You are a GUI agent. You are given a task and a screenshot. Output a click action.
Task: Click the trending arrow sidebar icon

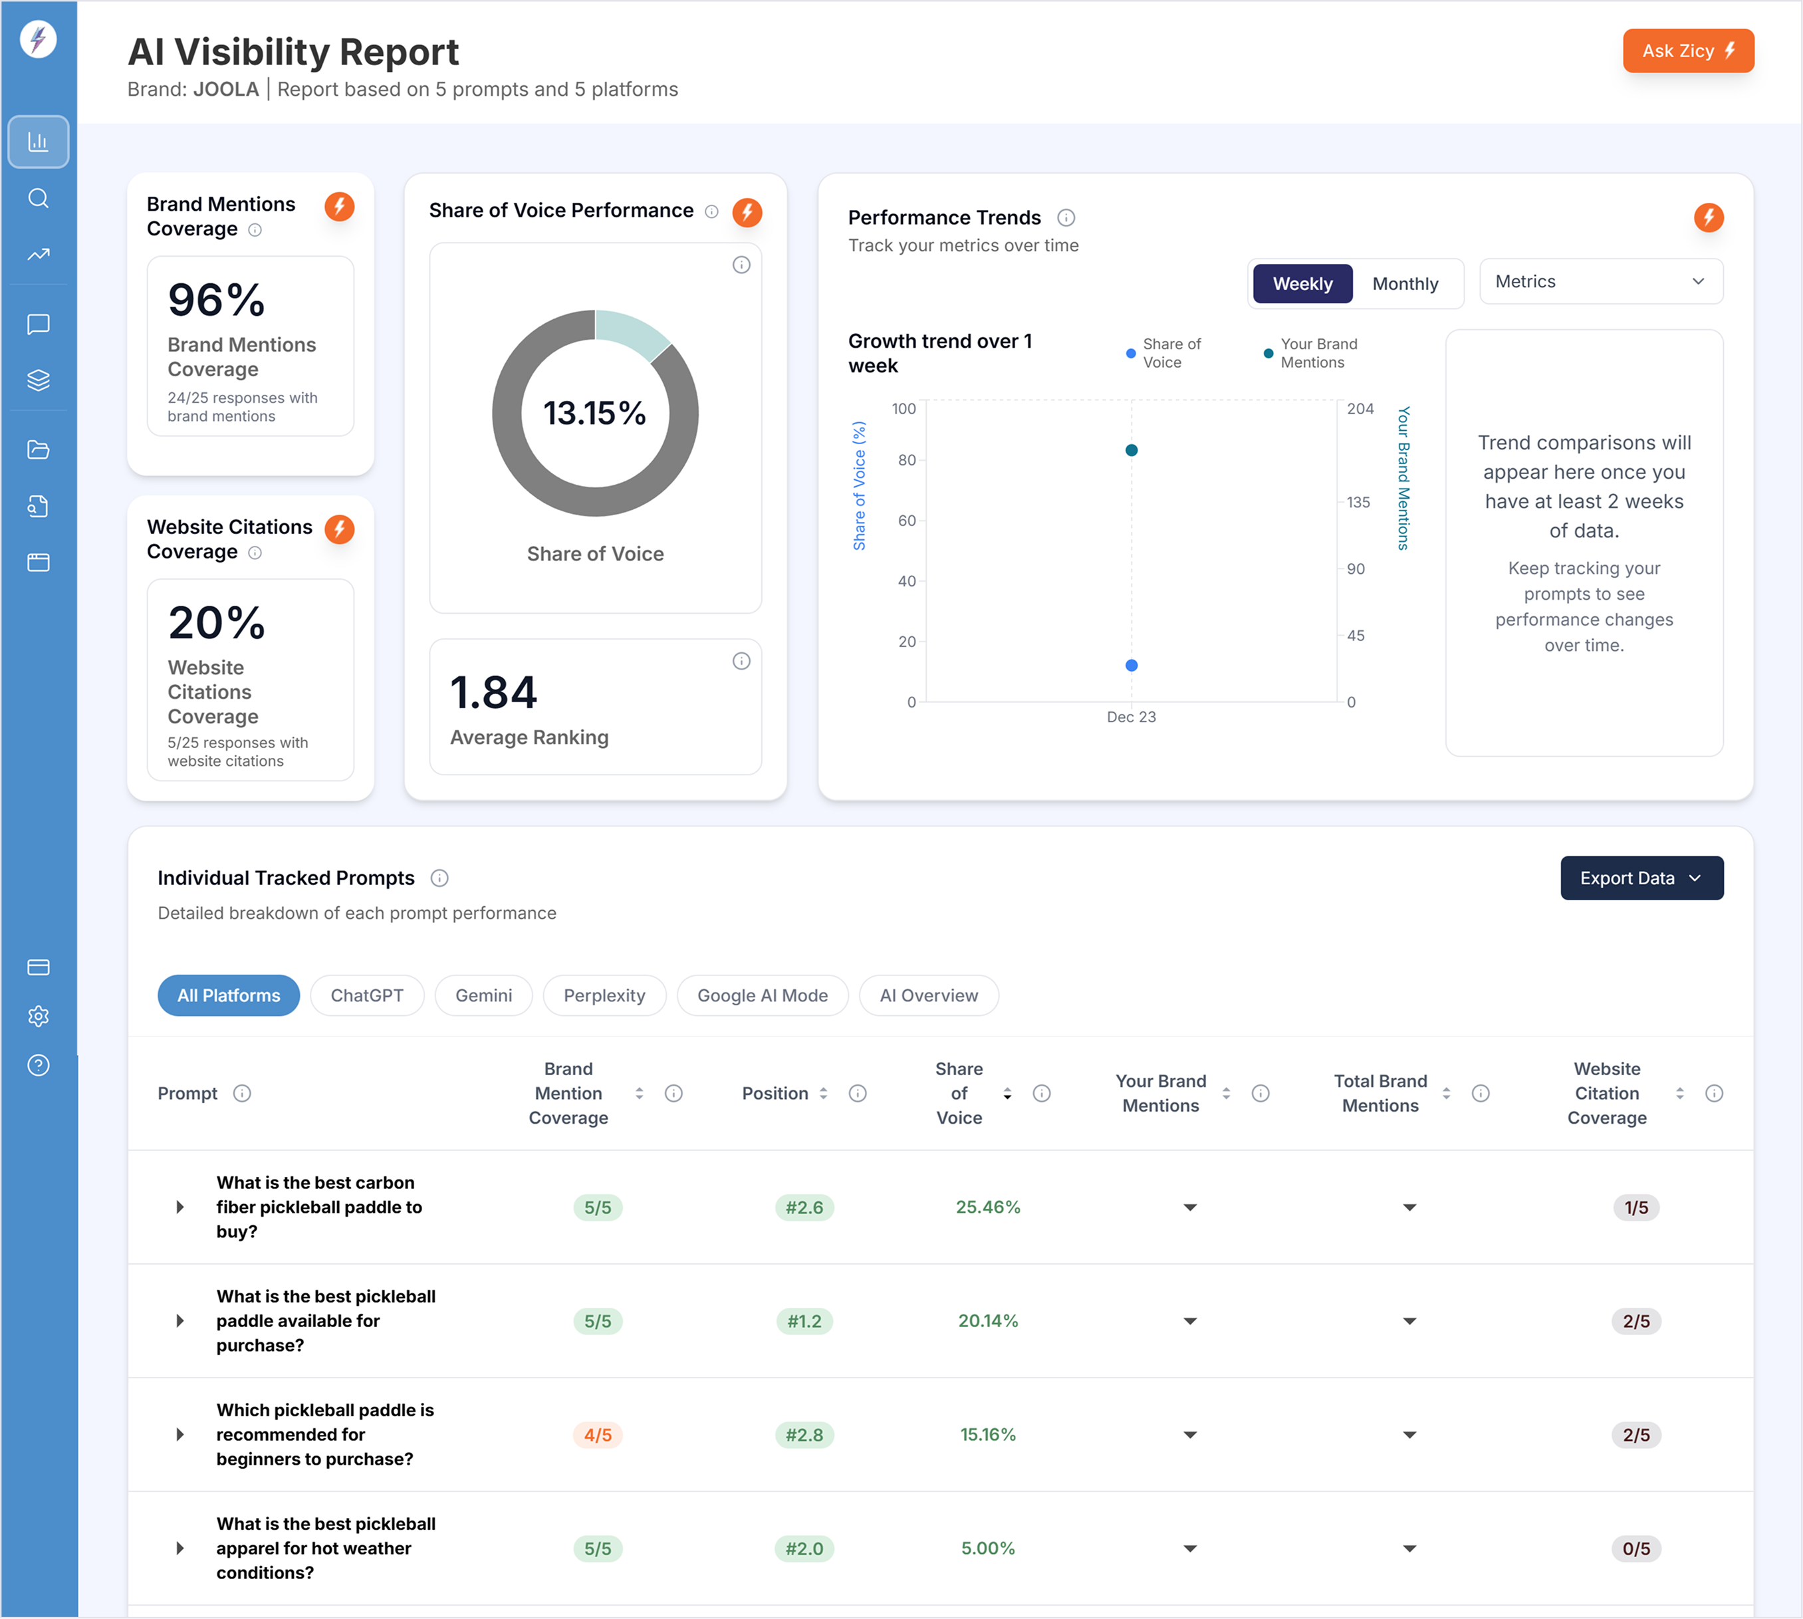pyautogui.click(x=39, y=255)
